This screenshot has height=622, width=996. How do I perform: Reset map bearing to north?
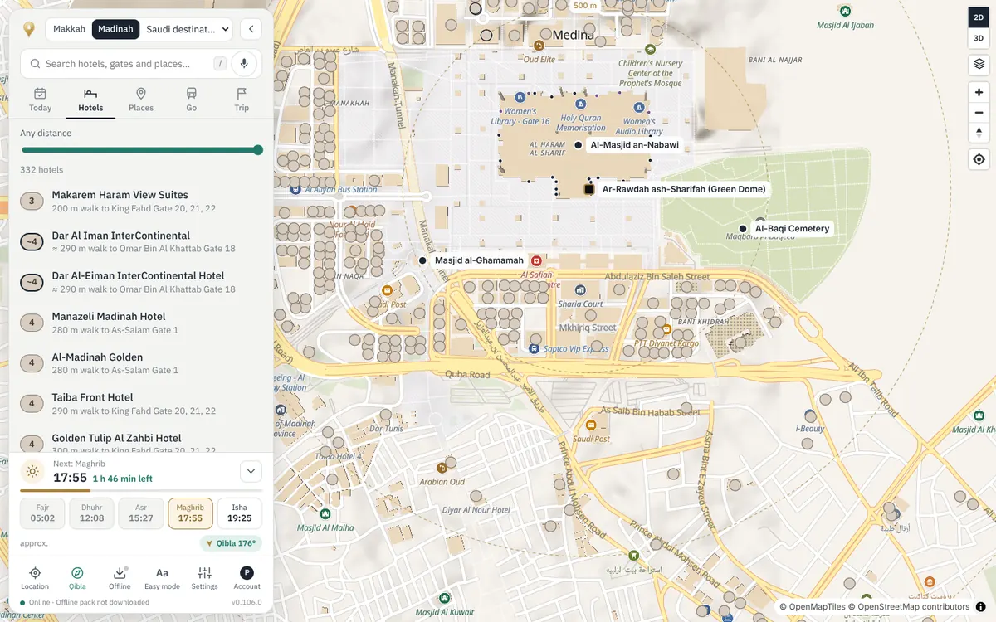(x=979, y=133)
